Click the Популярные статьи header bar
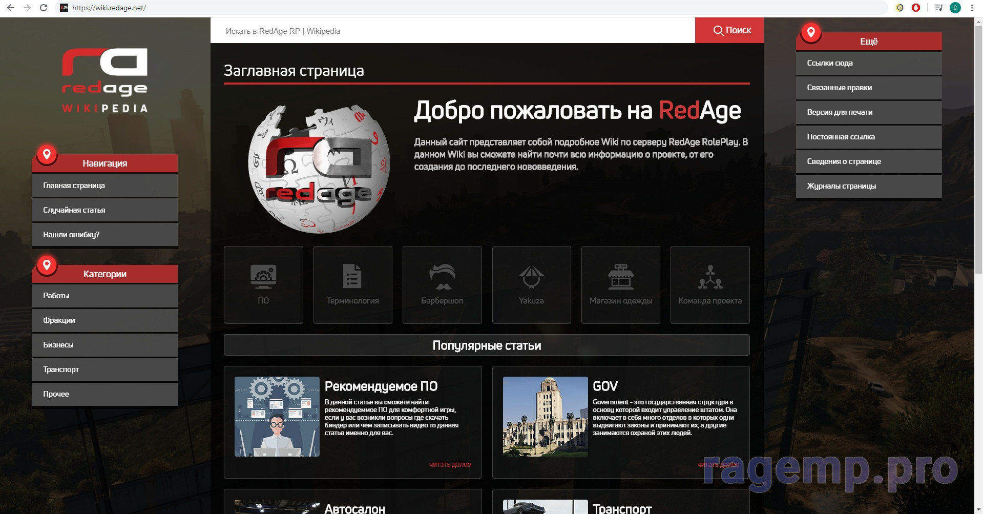Image resolution: width=983 pixels, height=514 pixels. [x=487, y=345]
